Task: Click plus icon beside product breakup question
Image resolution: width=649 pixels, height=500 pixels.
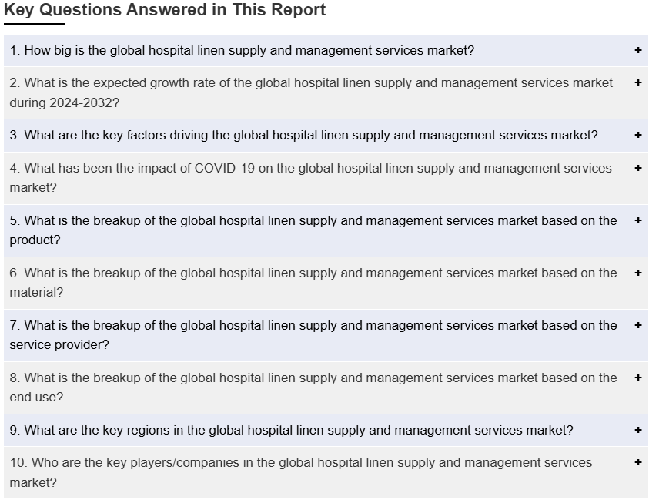Action: [637, 220]
